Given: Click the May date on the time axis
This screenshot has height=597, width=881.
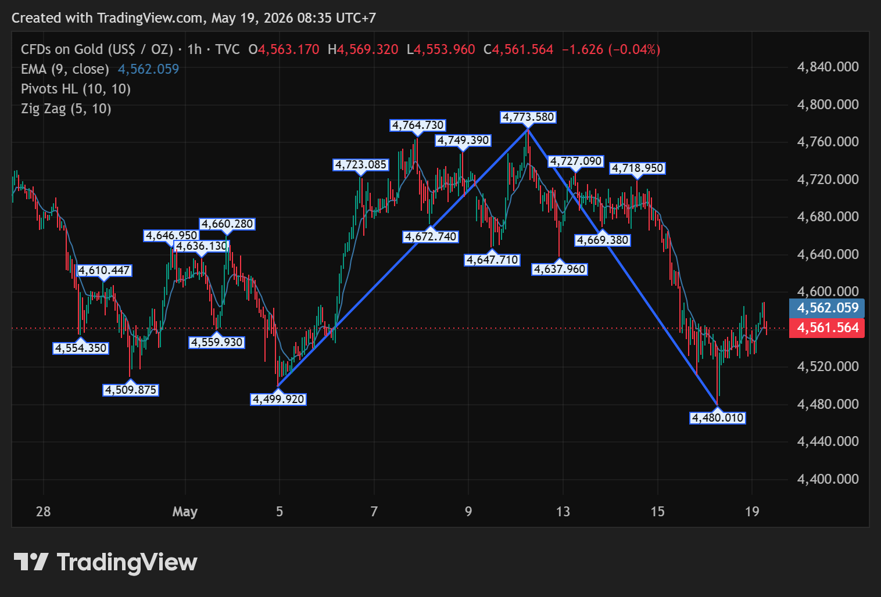Looking at the screenshot, I should [x=185, y=512].
